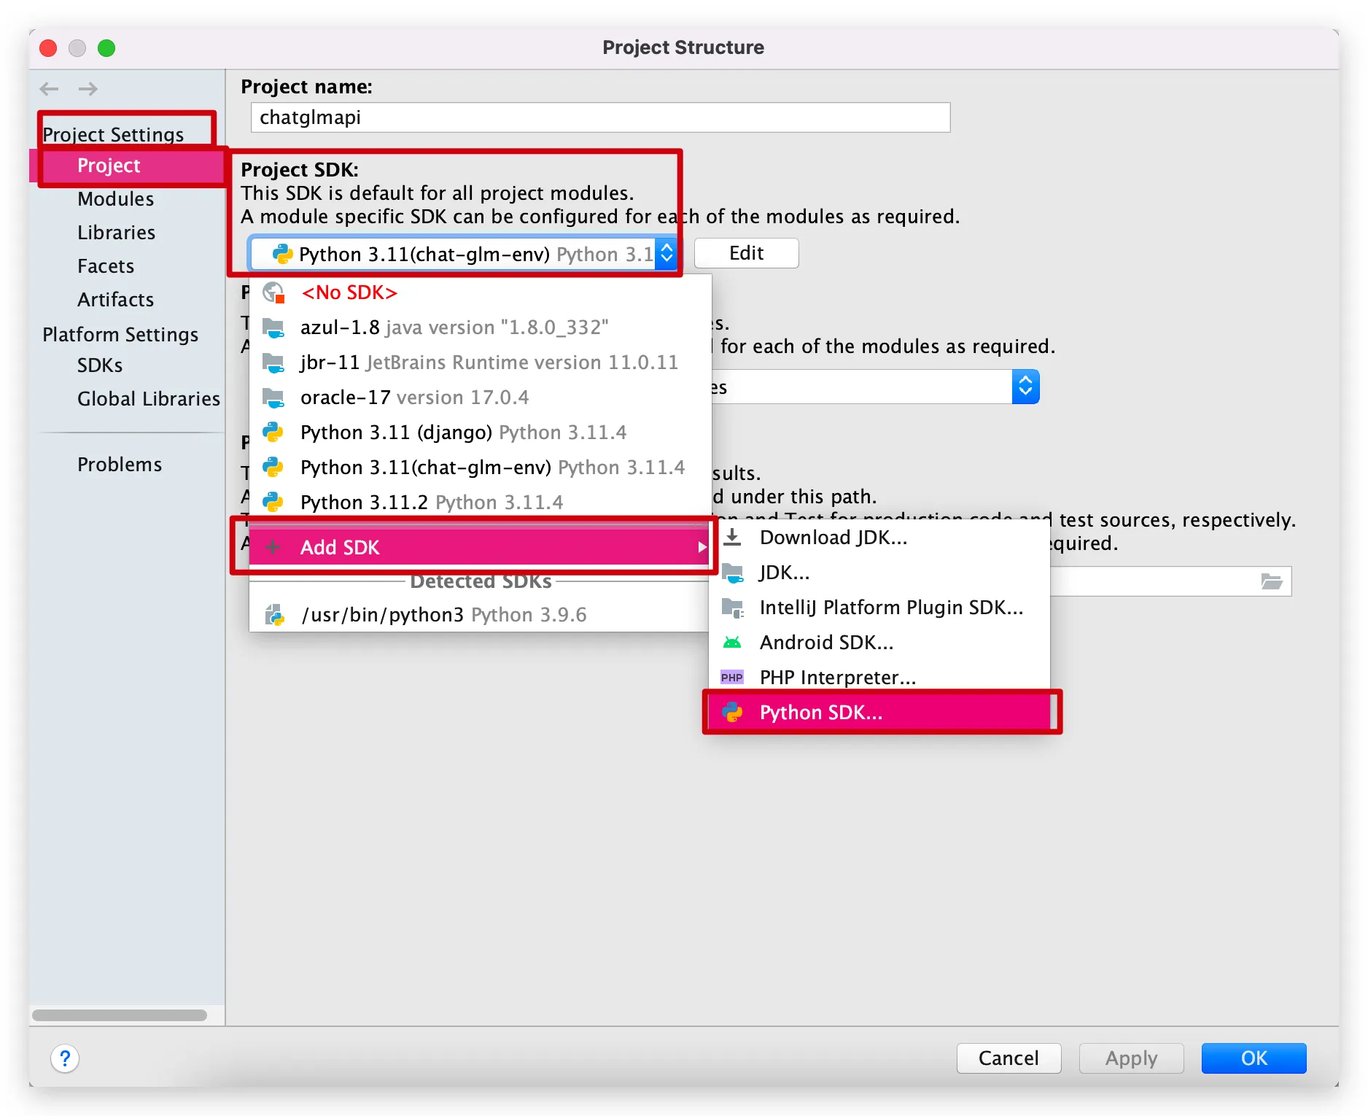Click the back navigation arrow
The width and height of the screenshot is (1368, 1116).
coord(49,89)
